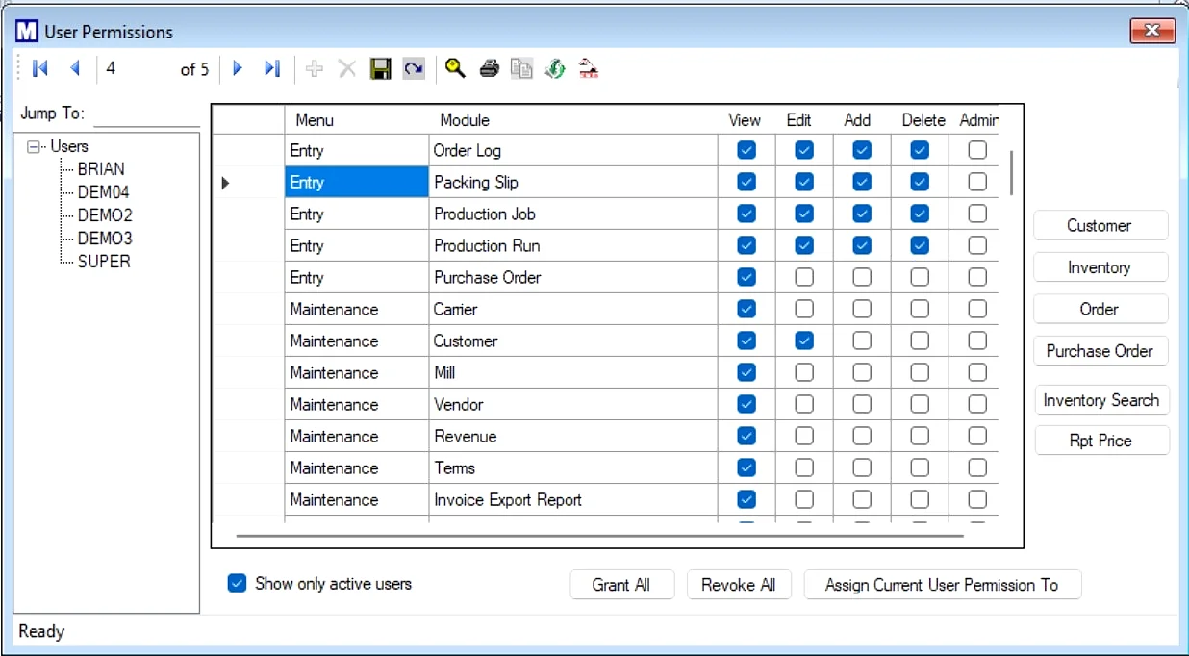Select user DEMO2 in the tree

click(104, 214)
